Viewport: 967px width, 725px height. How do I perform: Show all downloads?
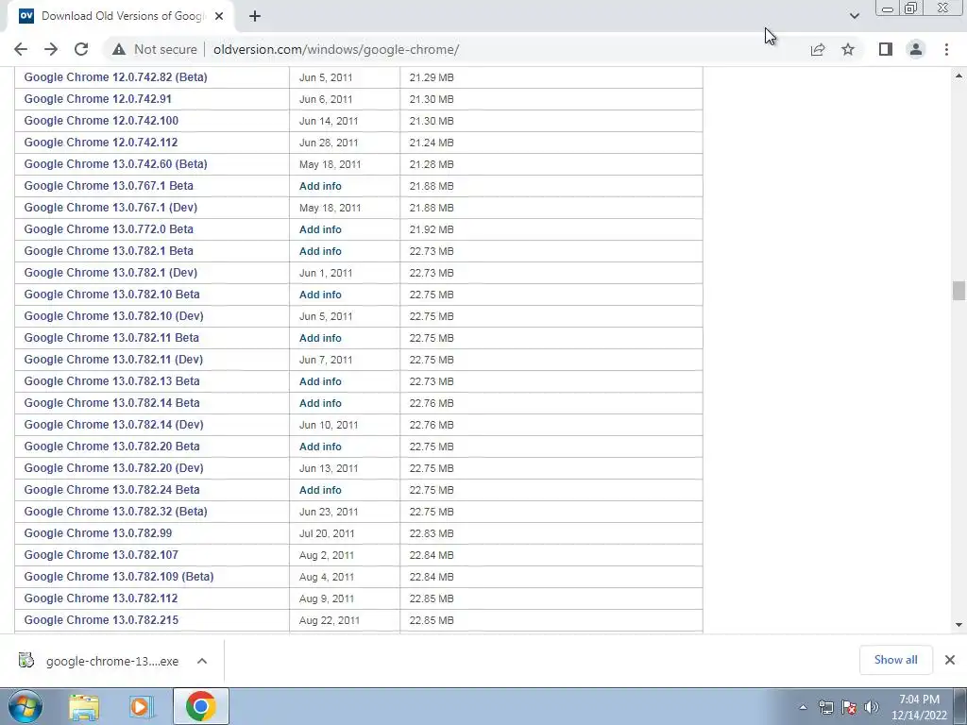pyautogui.click(x=895, y=660)
